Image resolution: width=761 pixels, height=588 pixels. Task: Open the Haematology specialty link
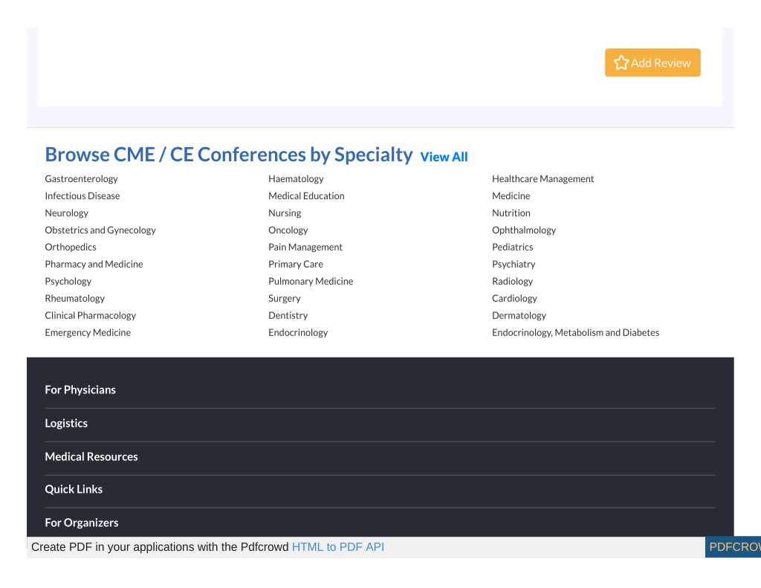point(296,179)
